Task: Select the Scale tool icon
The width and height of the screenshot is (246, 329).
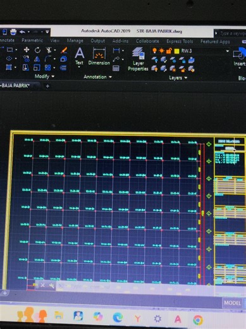Action: tap(37, 68)
